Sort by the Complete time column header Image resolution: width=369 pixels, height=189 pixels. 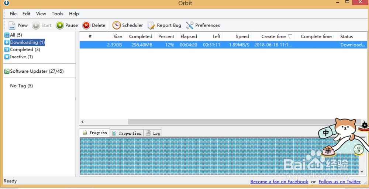click(316, 37)
